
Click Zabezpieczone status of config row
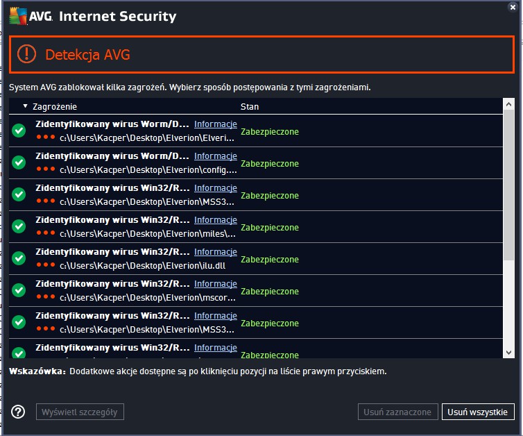pyautogui.click(x=270, y=164)
